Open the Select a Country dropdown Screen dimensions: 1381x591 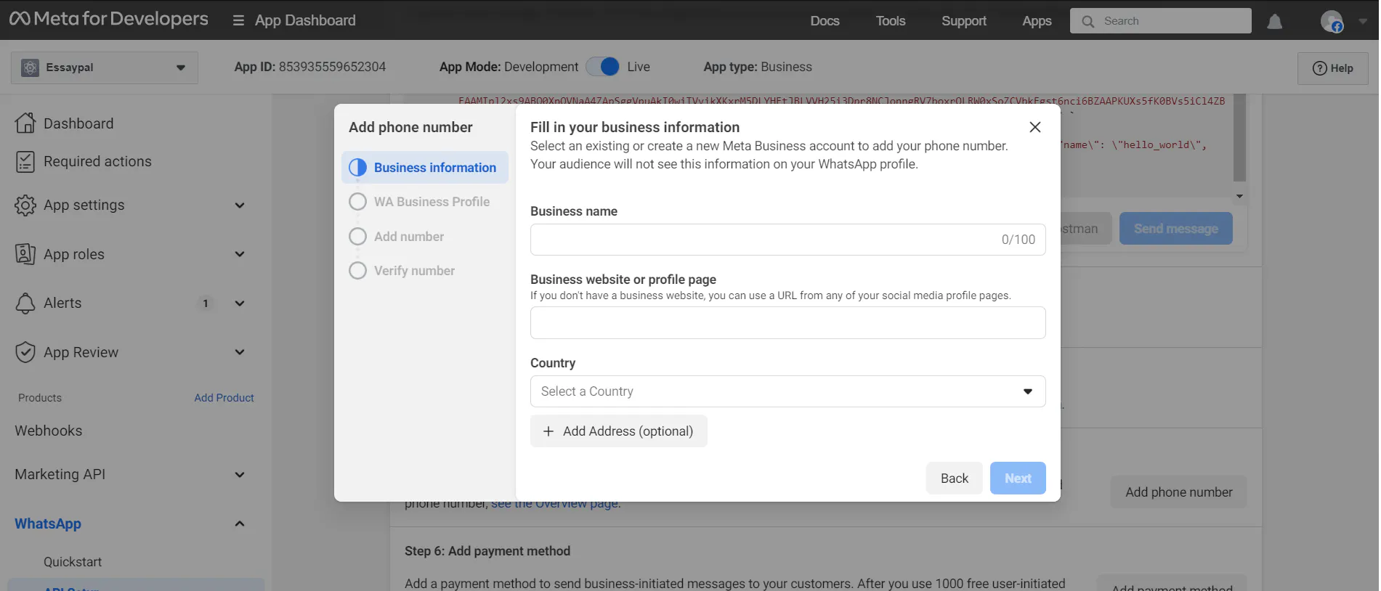click(x=788, y=391)
